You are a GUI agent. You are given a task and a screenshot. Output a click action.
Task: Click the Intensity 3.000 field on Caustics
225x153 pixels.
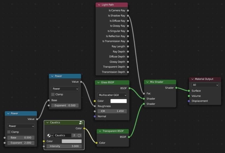64,146
